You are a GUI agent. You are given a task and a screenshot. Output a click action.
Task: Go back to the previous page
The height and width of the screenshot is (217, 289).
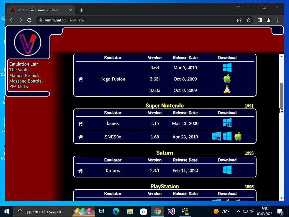[x=11, y=20]
